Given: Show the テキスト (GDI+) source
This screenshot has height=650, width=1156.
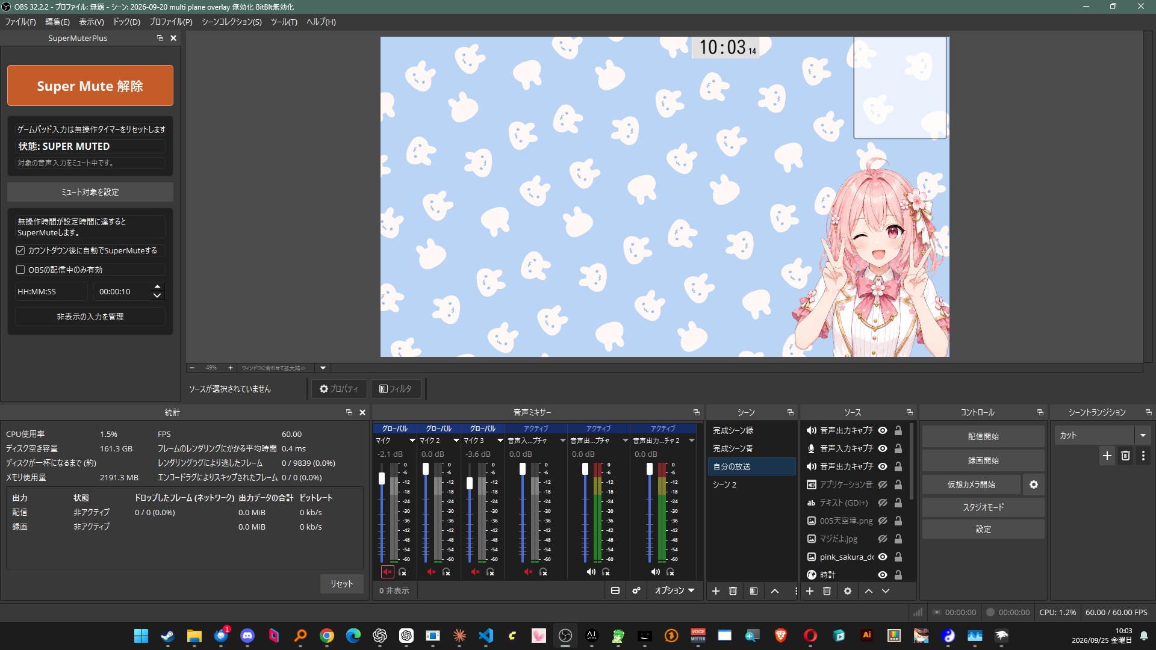Looking at the screenshot, I should pos(883,503).
